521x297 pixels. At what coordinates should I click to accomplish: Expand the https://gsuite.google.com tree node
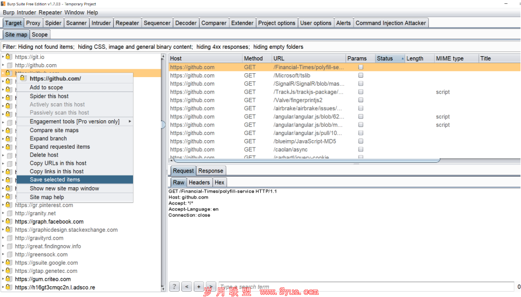[x=3, y=263]
